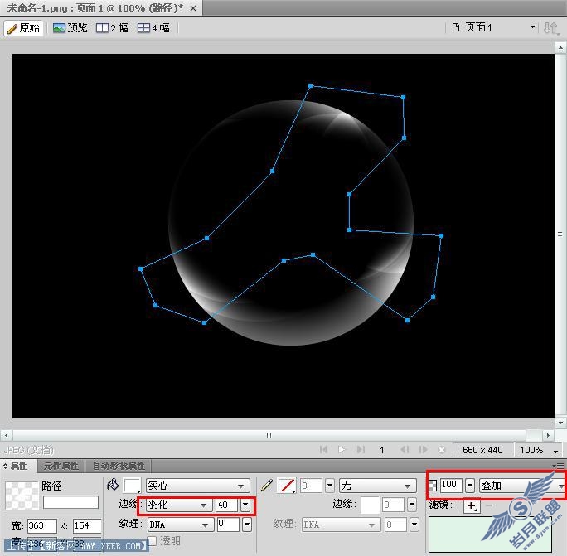
Task: Click the X position field showing 154
Action: (87, 525)
